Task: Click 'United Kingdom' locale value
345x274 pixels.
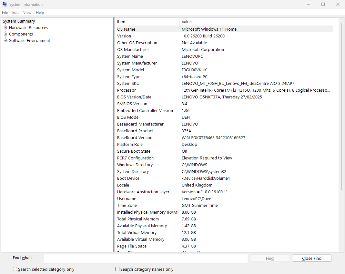Action: pos(197,185)
